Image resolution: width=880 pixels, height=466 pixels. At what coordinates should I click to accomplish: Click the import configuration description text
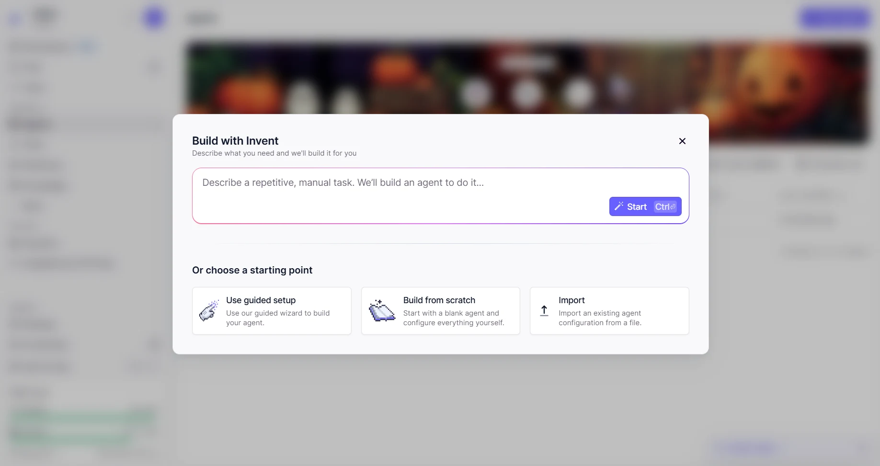[600, 318]
